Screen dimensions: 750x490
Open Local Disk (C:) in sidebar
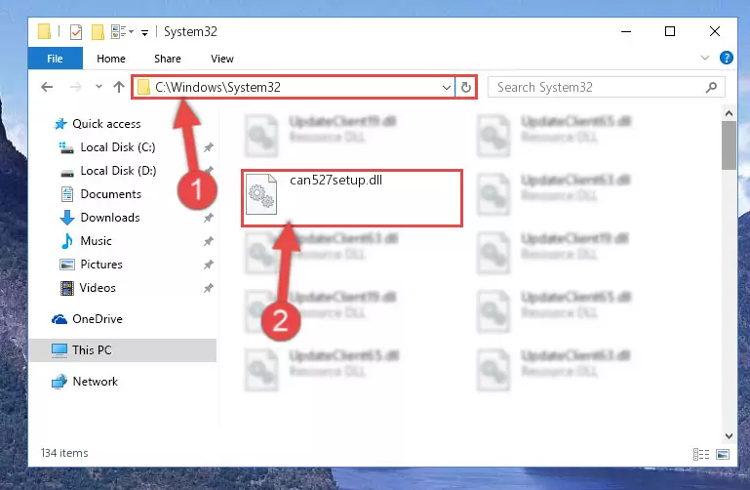pos(118,147)
